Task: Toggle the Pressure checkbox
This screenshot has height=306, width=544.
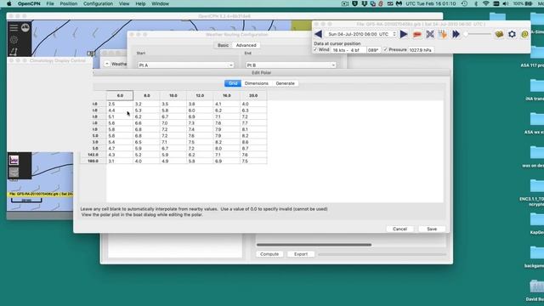Action: tap(385, 49)
